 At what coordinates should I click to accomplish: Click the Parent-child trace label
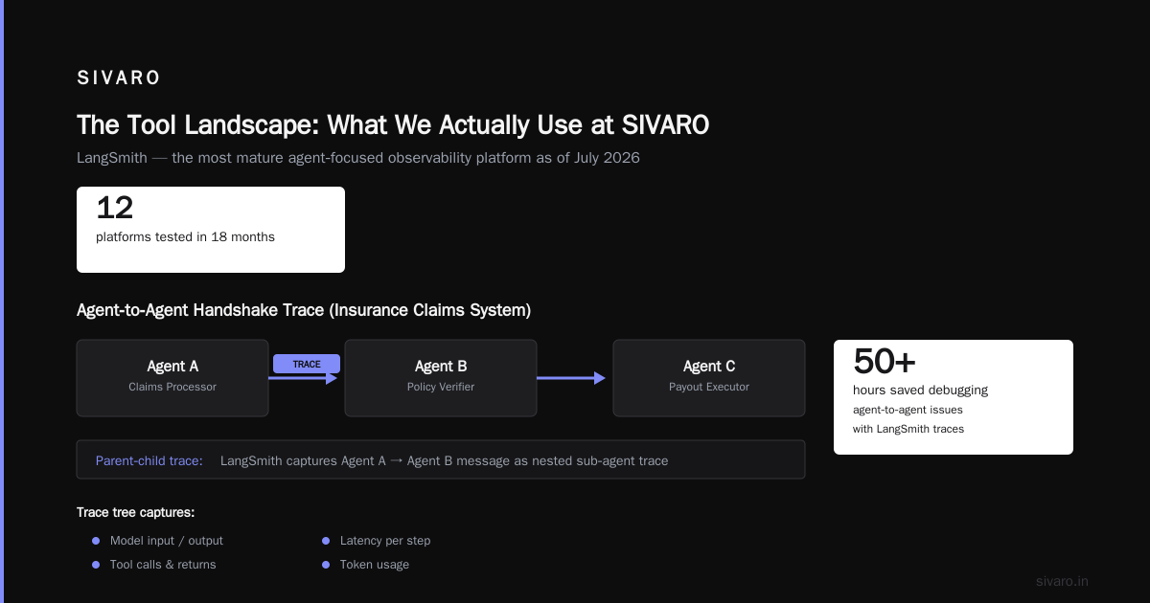click(149, 460)
